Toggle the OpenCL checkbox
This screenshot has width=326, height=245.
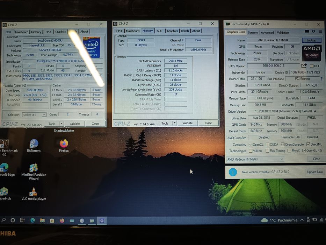251,145
